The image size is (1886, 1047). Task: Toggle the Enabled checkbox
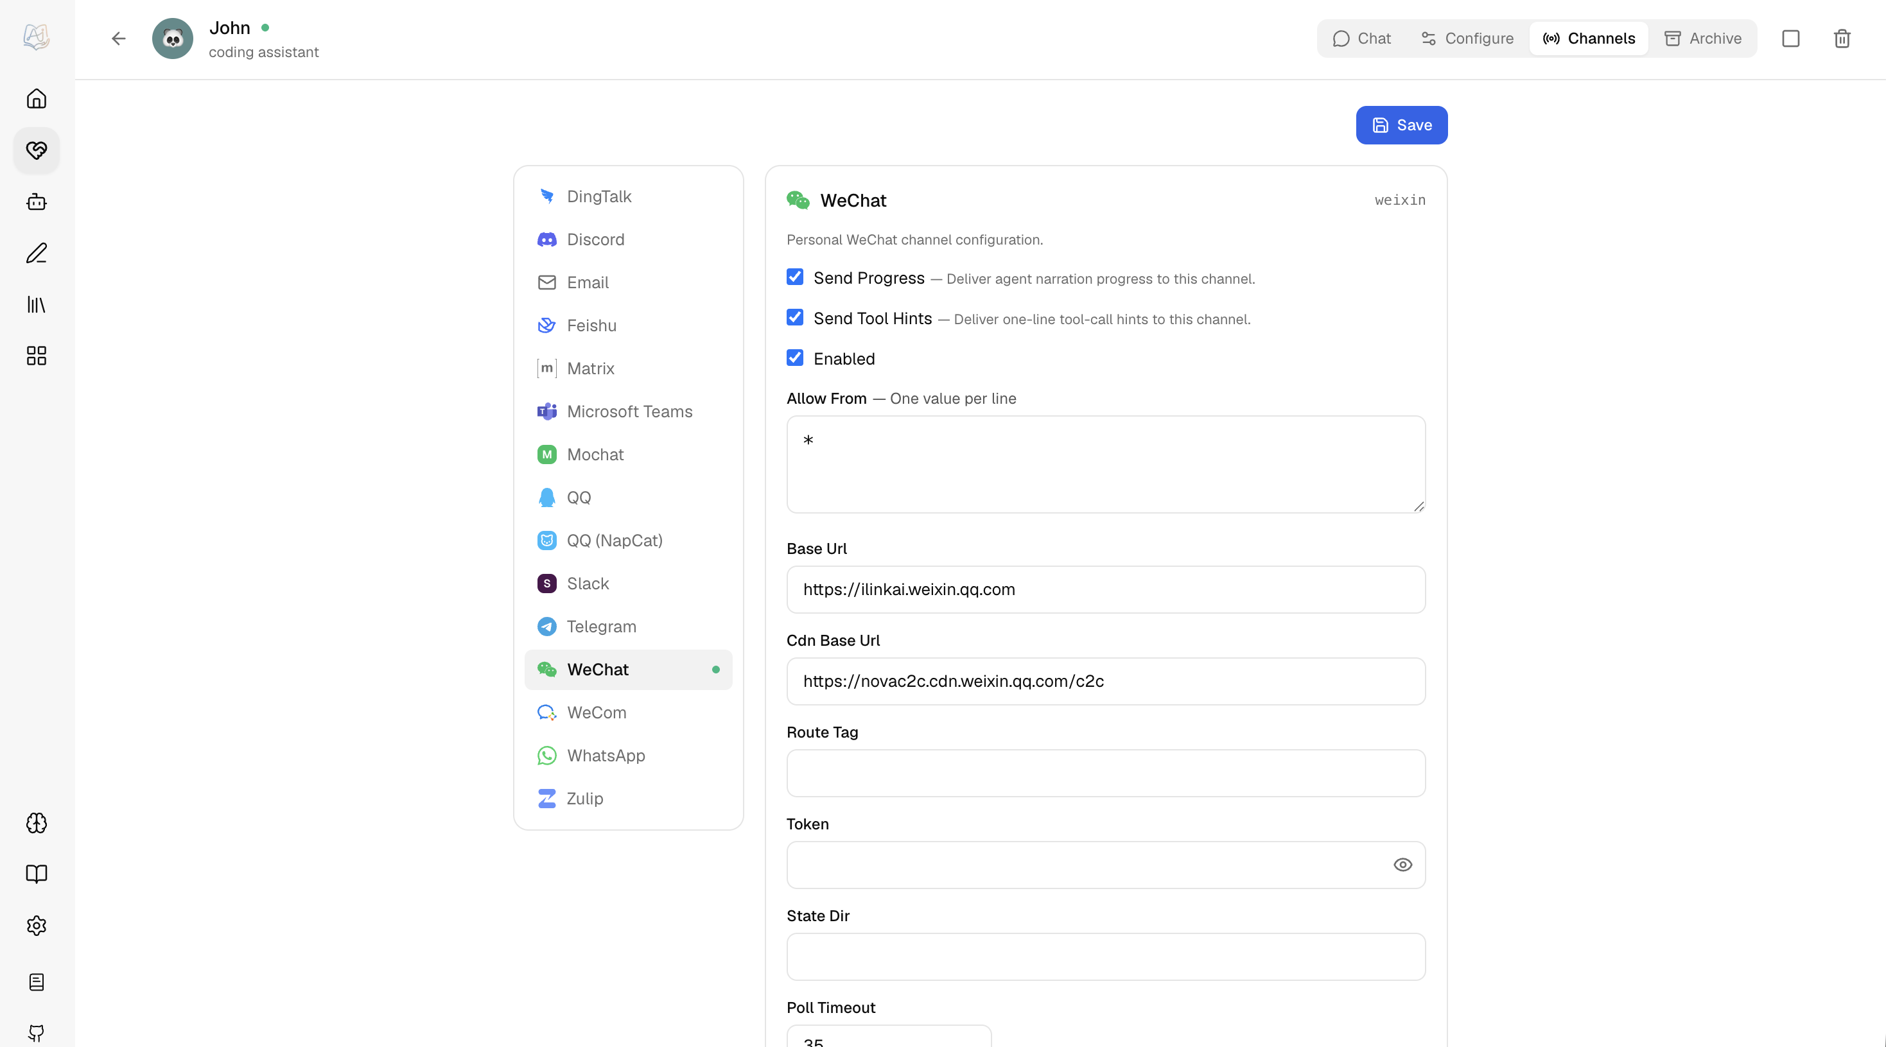[x=795, y=358]
